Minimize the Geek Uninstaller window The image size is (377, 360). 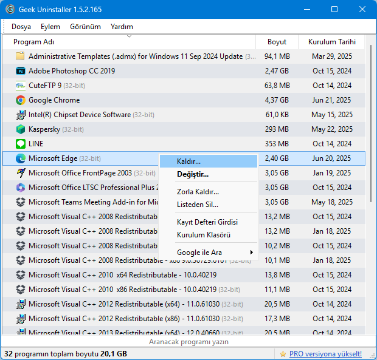pos(307,9)
